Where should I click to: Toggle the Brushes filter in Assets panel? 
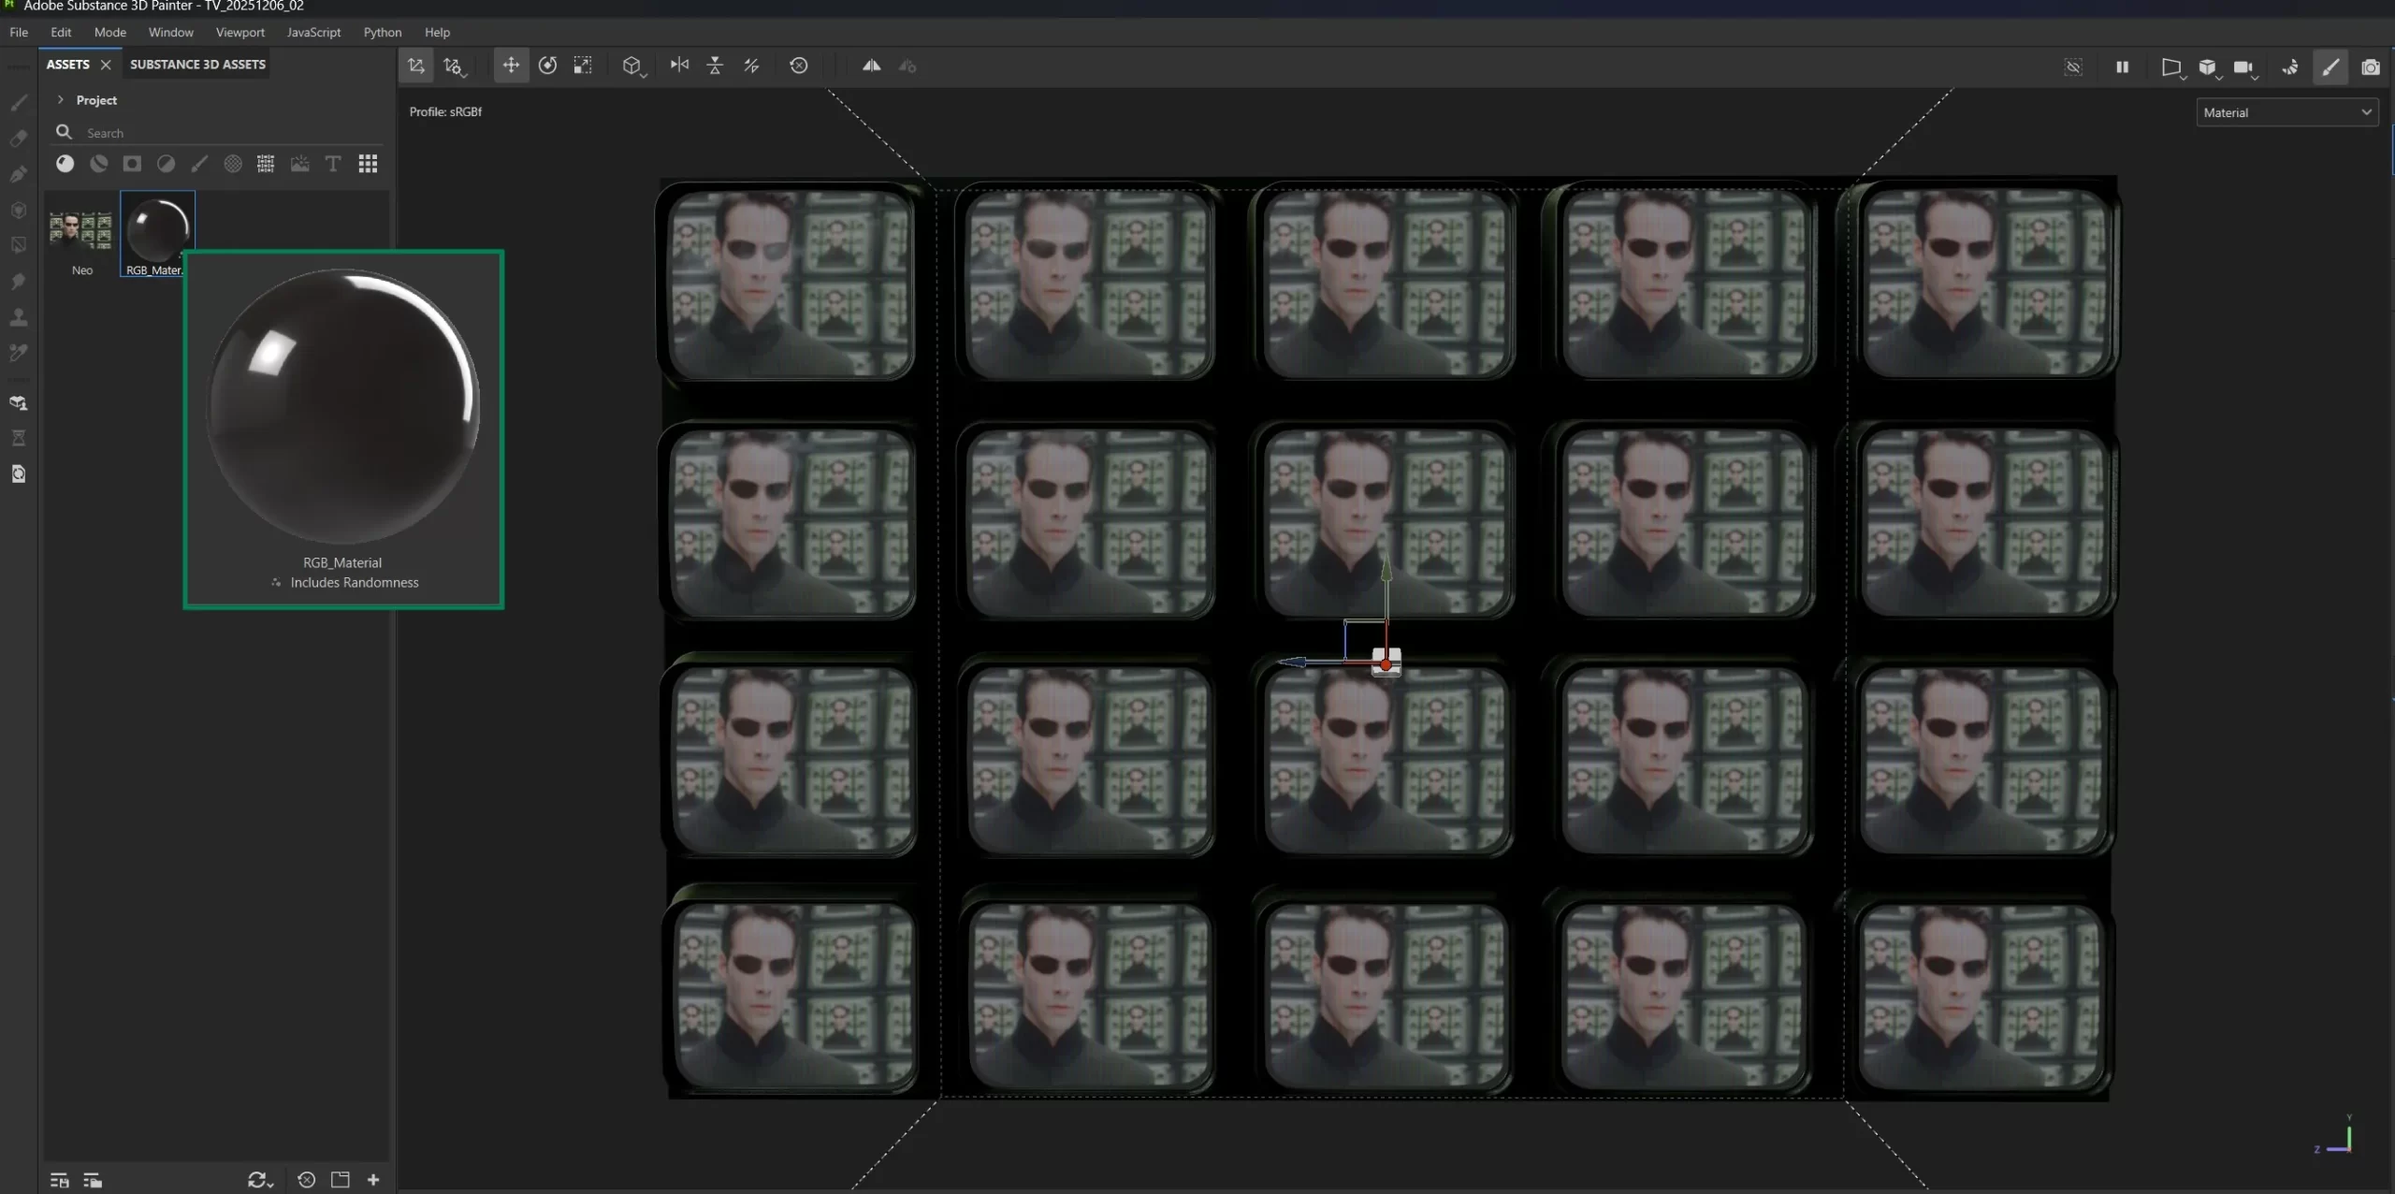199,164
